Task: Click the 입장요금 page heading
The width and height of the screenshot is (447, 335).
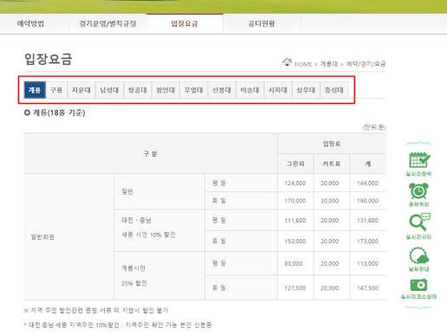Action: point(49,59)
